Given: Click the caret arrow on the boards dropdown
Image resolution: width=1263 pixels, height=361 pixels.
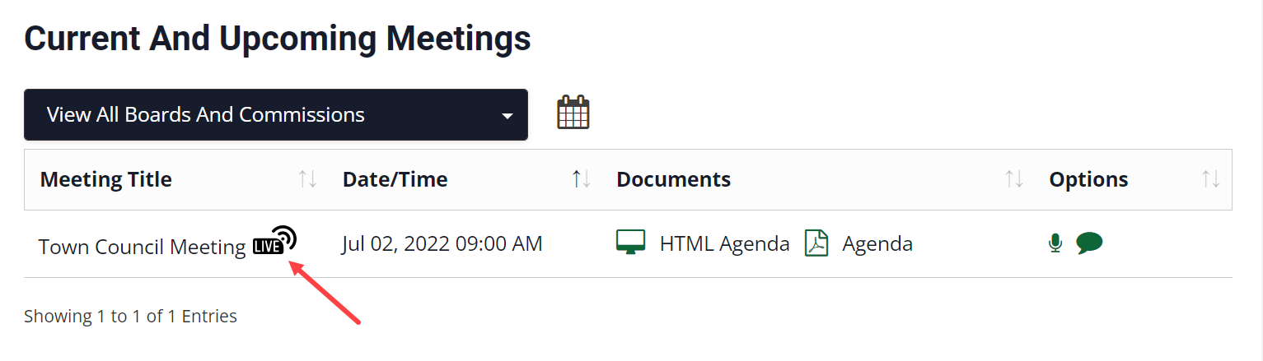Looking at the screenshot, I should (x=508, y=116).
